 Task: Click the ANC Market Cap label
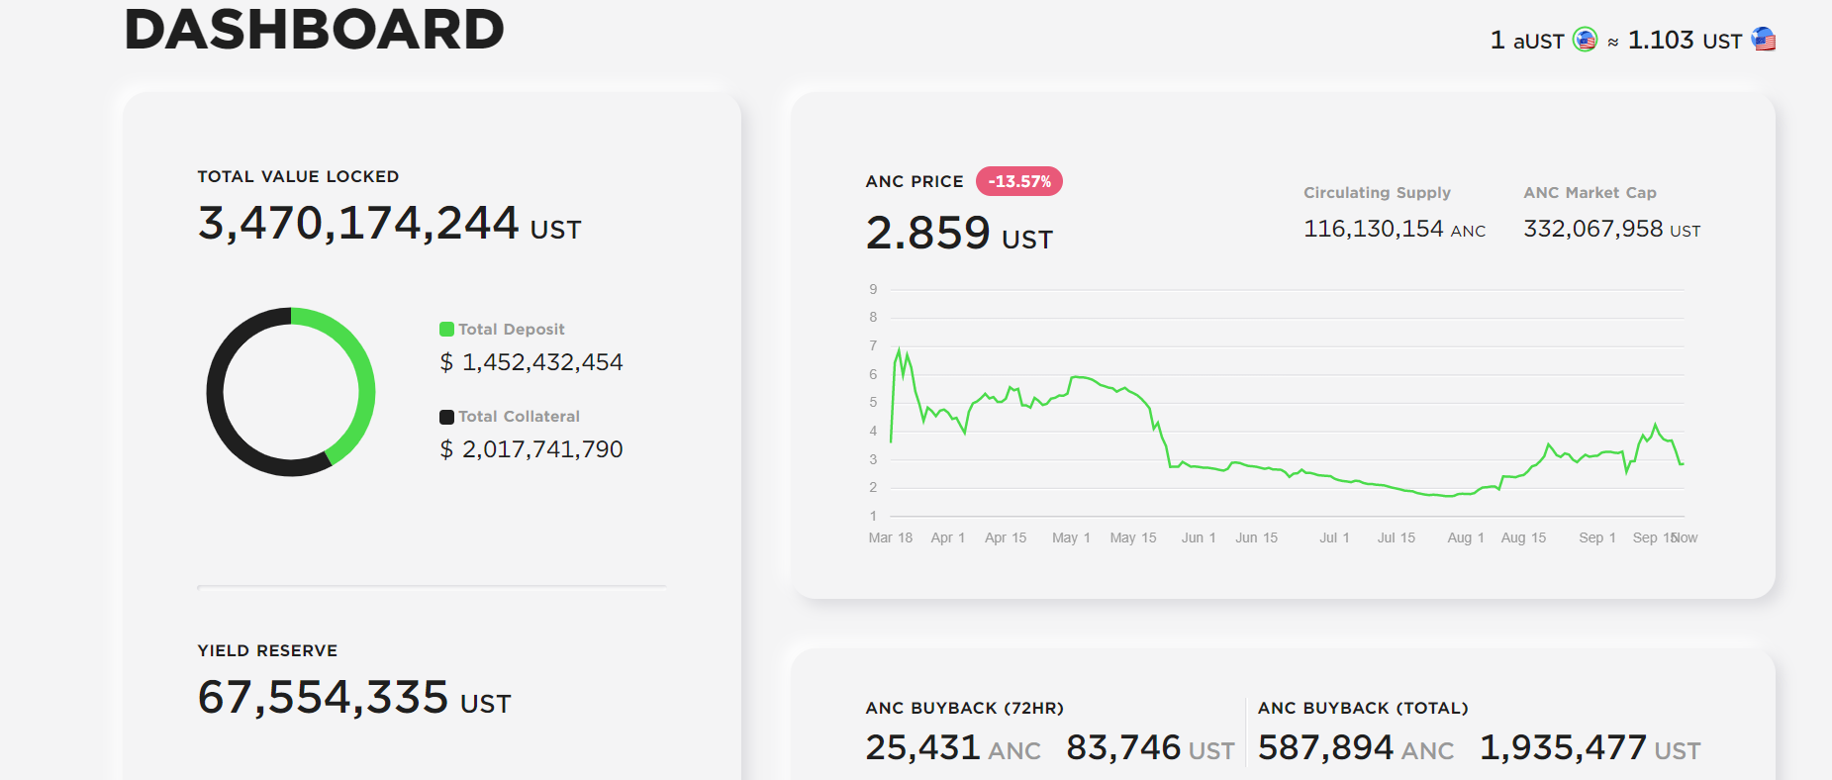[1590, 193]
